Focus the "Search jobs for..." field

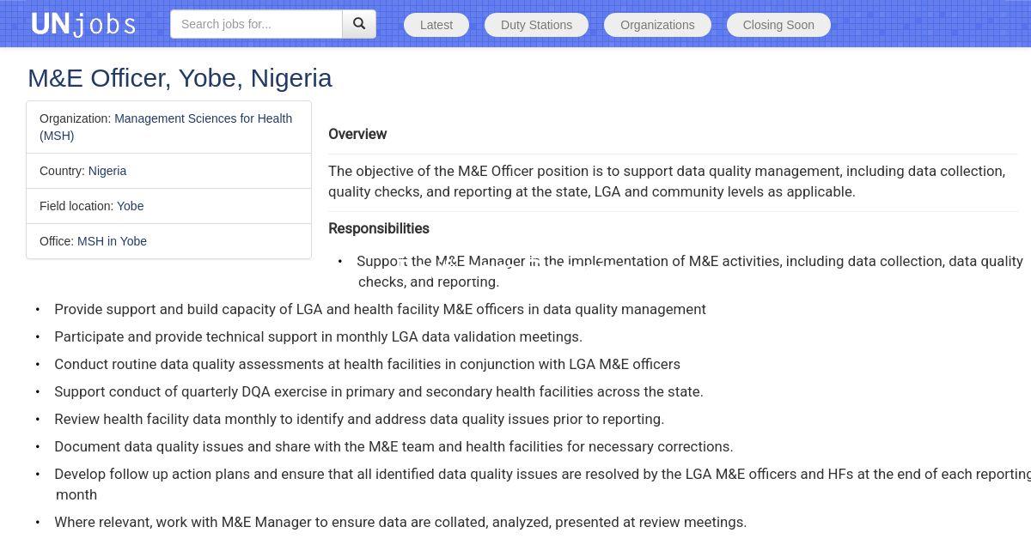pos(256,24)
